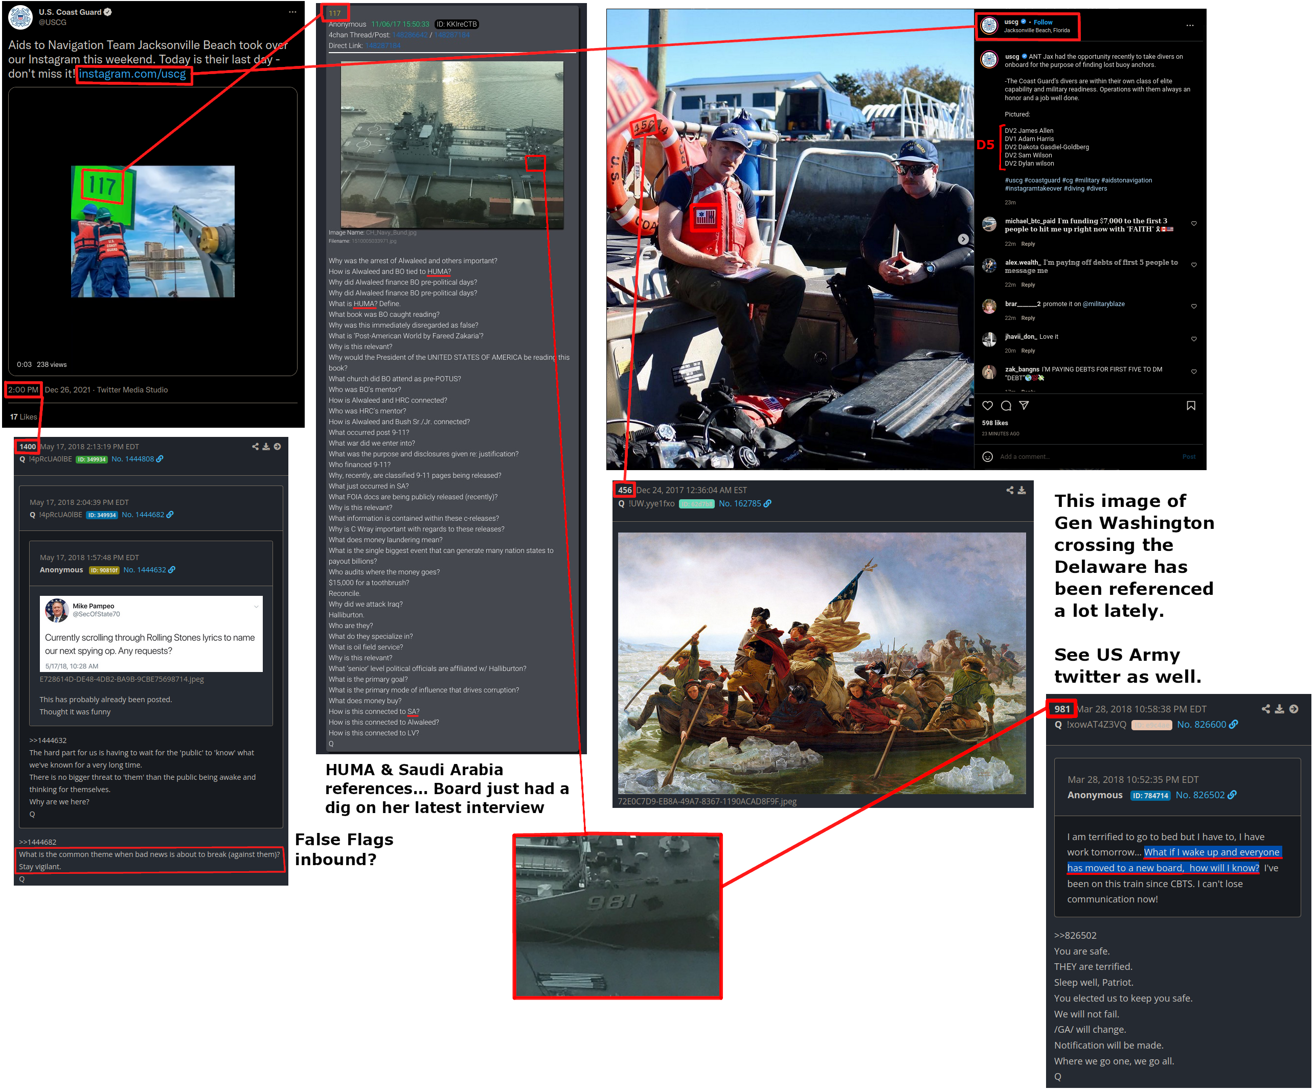
Task: Like zak_bangns's comment
Action: coord(1194,372)
